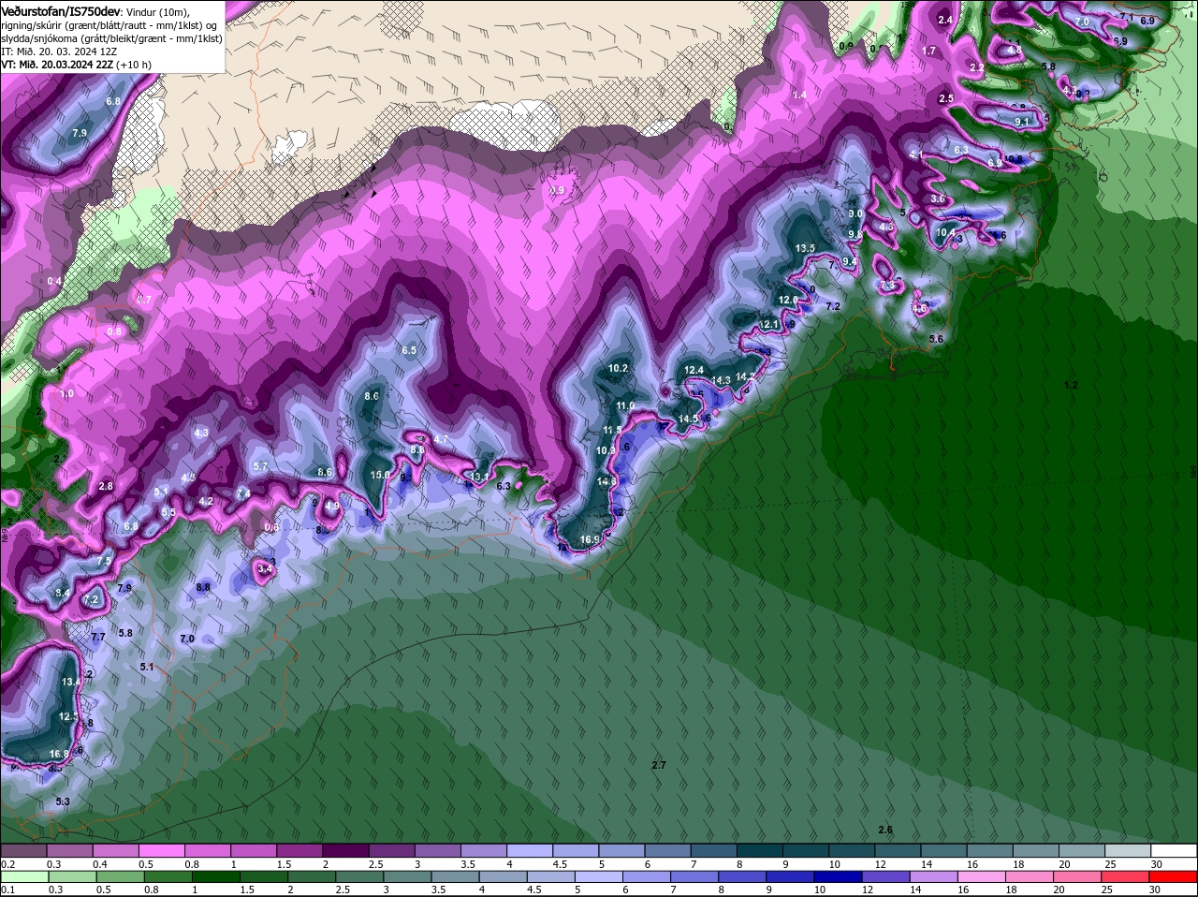1198x897 pixels.
Task: Select the red 30 swatch in the lower legend
Action: tap(1175, 876)
